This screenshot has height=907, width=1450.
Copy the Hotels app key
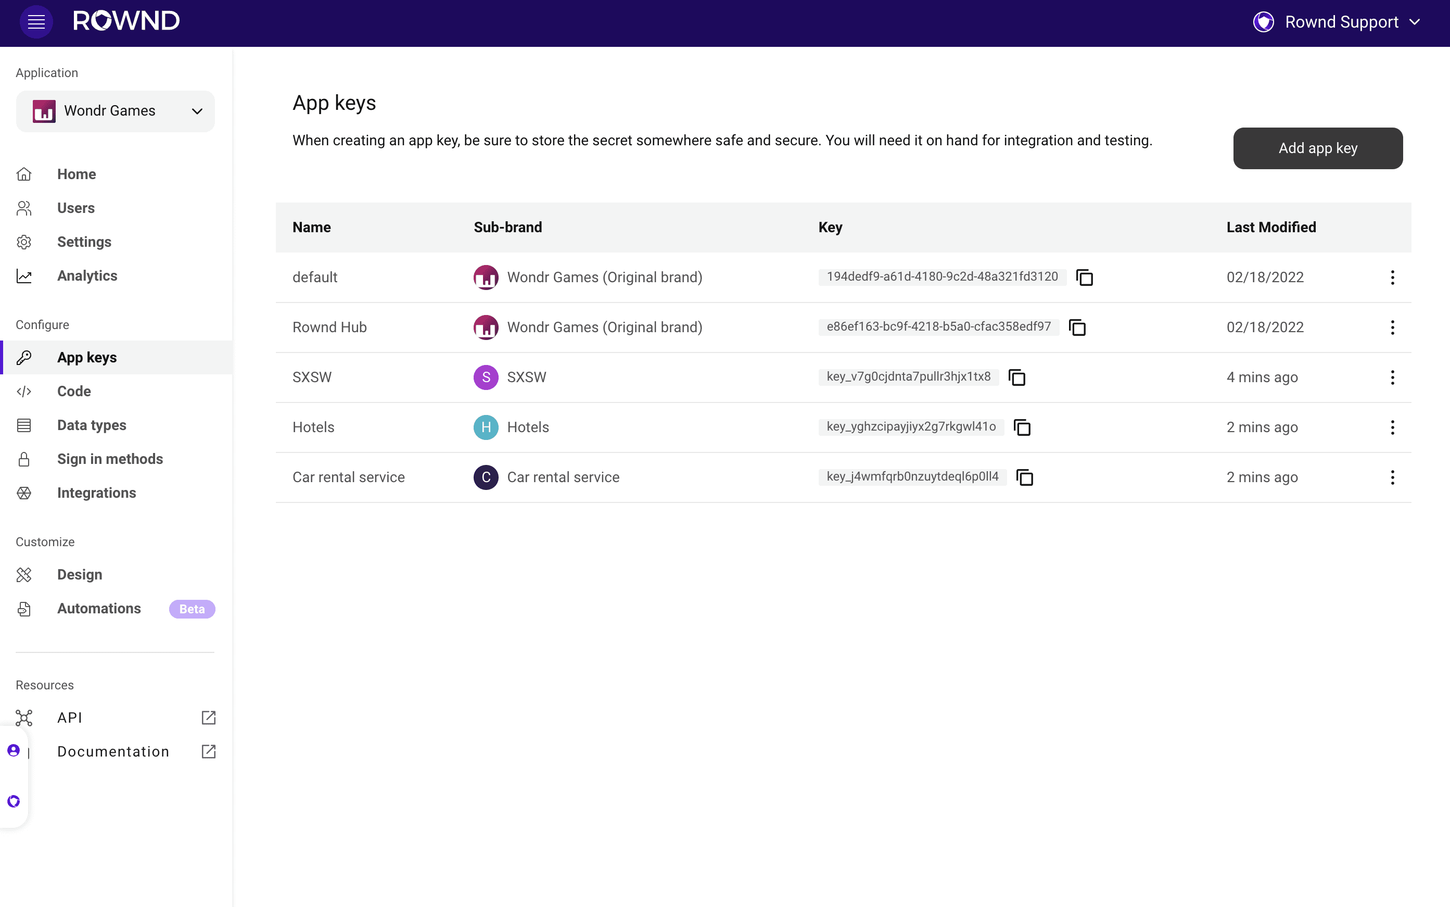[1022, 427]
